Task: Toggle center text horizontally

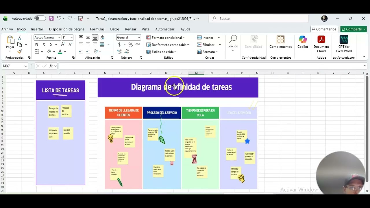Action: click(x=88, y=44)
